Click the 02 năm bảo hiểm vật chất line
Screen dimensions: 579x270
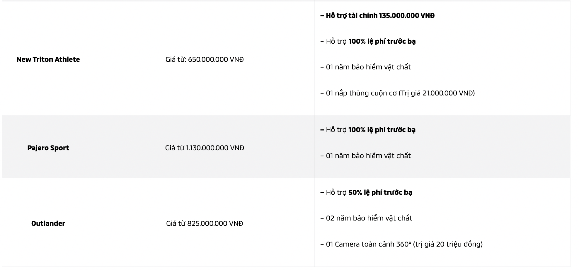(x=366, y=218)
